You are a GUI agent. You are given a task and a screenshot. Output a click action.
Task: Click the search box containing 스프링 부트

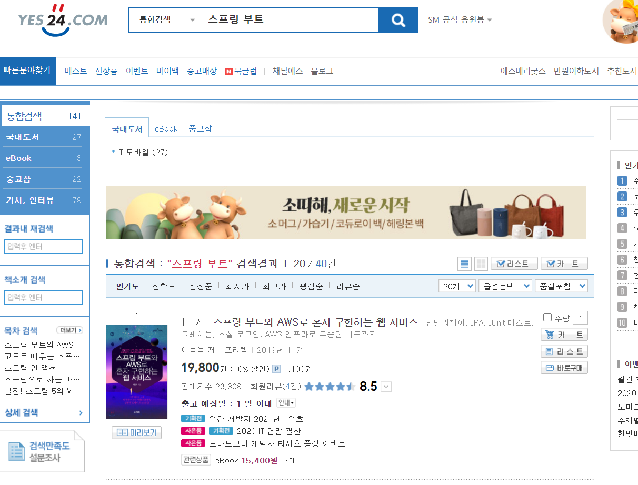pyautogui.click(x=290, y=20)
